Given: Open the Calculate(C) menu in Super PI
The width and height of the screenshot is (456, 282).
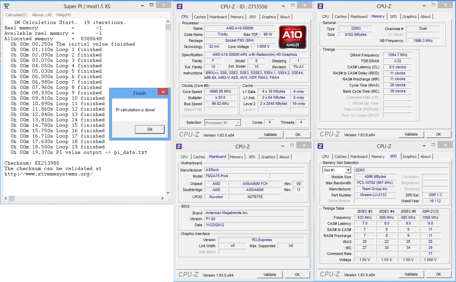Looking at the screenshot, I should (16, 15).
